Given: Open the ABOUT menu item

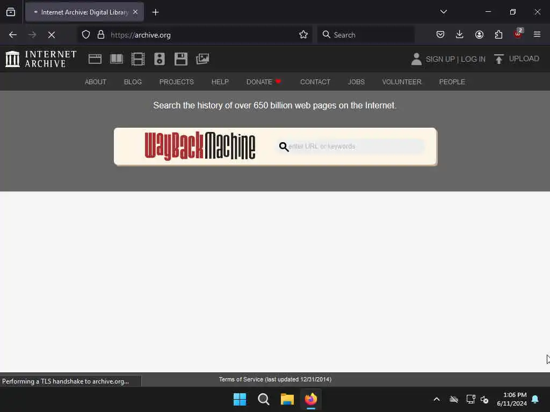Looking at the screenshot, I should tap(96, 82).
